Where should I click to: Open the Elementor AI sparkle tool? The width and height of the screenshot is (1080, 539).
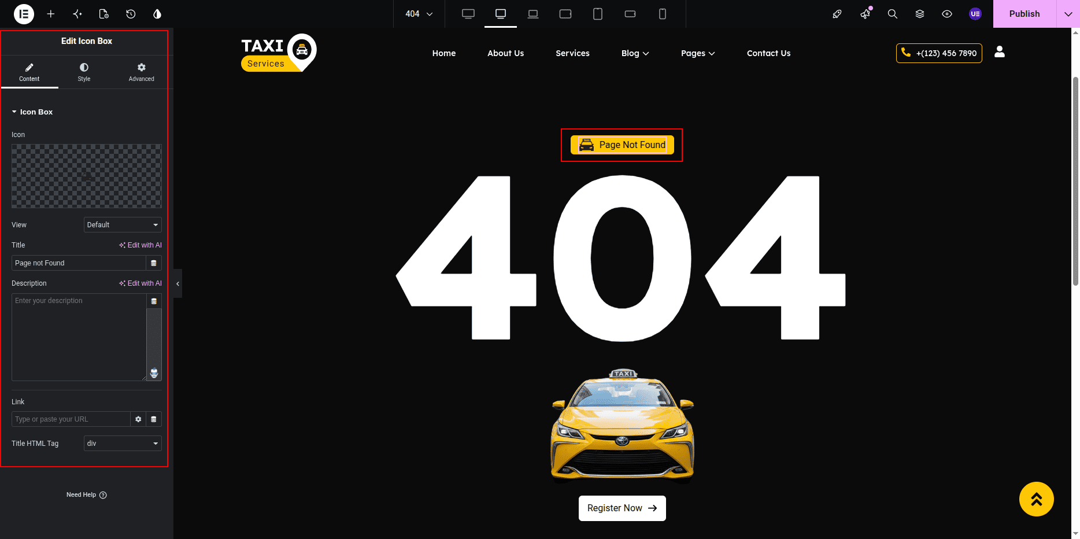(x=77, y=14)
